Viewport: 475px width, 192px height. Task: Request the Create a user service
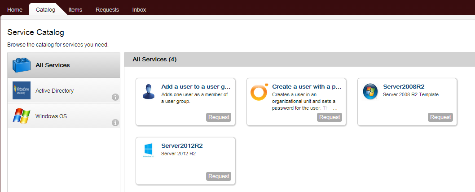pyautogui.click(x=330, y=117)
